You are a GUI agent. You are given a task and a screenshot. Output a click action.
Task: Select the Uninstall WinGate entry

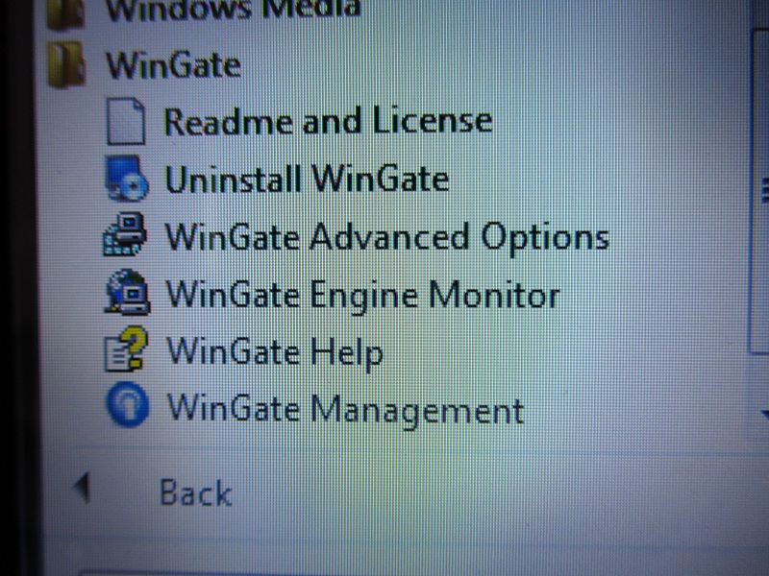click(x=307, y=179)
